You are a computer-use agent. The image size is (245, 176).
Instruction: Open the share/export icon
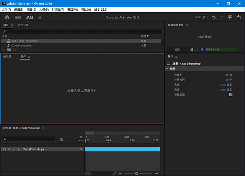[239, 17]
